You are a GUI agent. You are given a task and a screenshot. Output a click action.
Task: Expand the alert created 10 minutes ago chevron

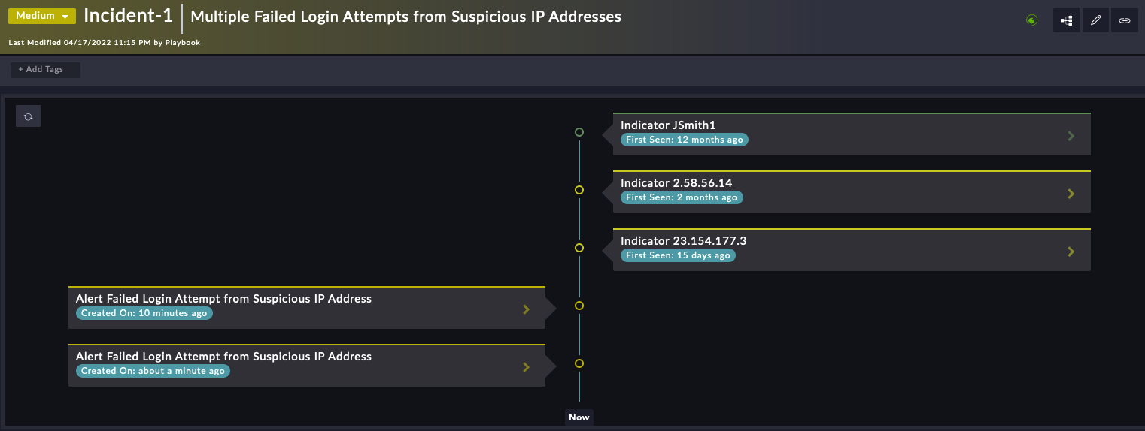pos(526,309)
